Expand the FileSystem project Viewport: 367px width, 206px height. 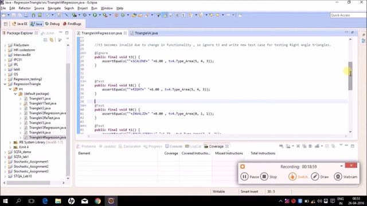(5, 45)
